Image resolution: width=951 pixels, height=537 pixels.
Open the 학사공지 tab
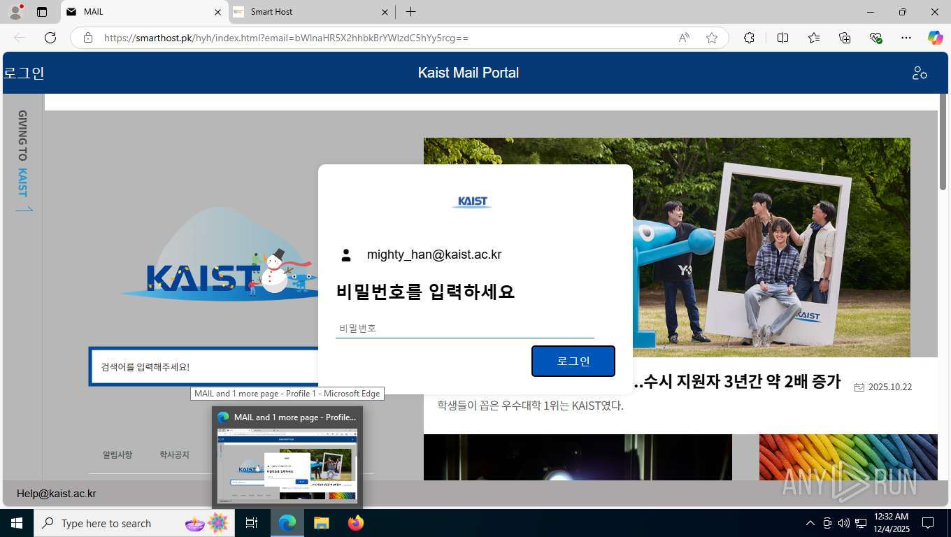coord(174,454)
